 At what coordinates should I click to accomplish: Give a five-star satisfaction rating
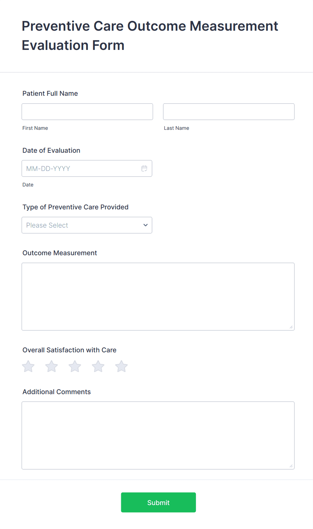click(x=121, y=366)
